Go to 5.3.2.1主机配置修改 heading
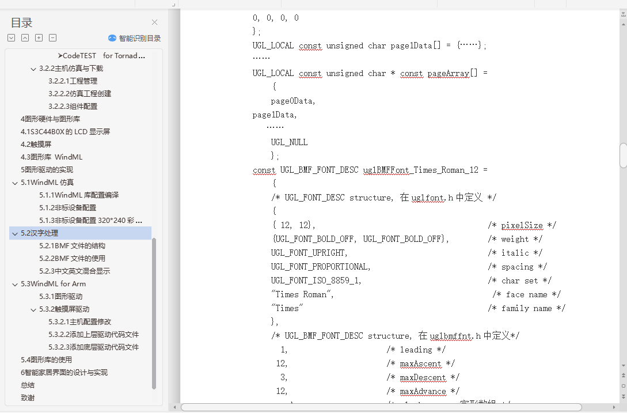 click(x=79, y=322)
